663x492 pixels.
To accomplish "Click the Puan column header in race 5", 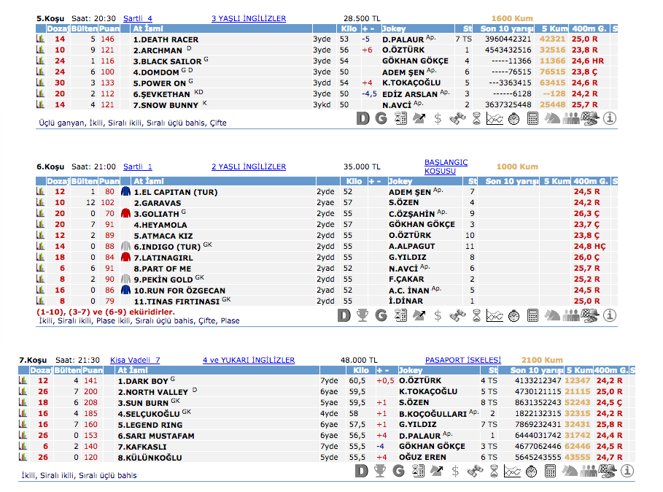I will (108, 29).
